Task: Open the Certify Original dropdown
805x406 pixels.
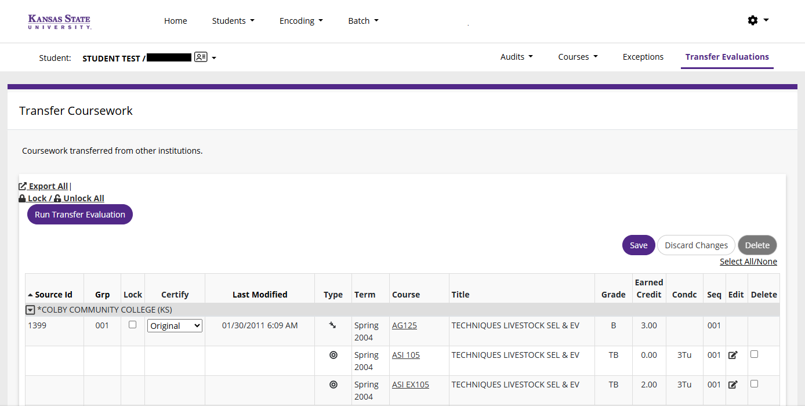Action: 175,326
